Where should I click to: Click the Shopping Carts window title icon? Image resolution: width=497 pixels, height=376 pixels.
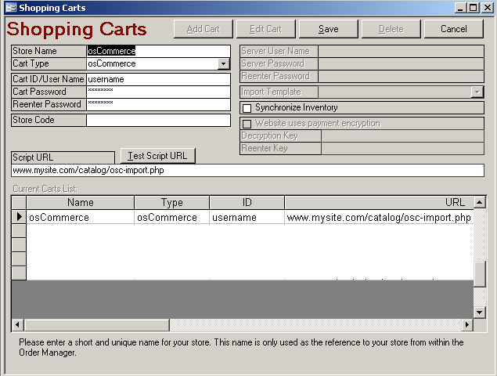point(11,8)
